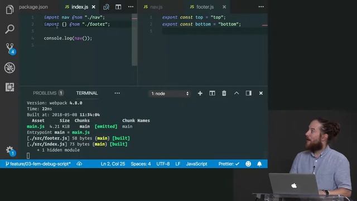Open the Explorer files view

tap(9, 9)
